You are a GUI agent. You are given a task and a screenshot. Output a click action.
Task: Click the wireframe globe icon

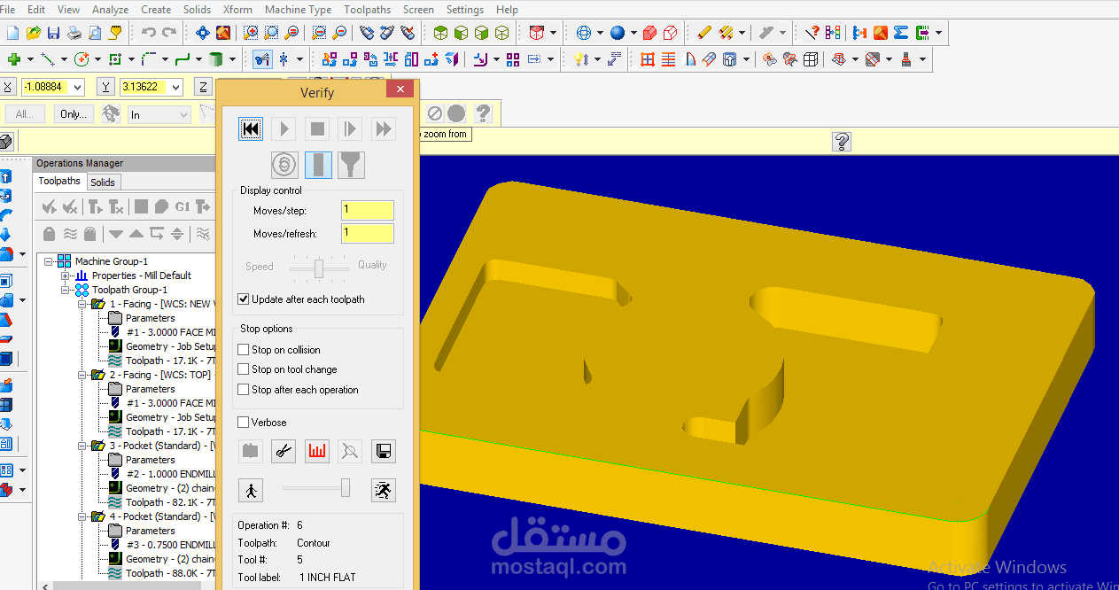(x=584, y=33)
